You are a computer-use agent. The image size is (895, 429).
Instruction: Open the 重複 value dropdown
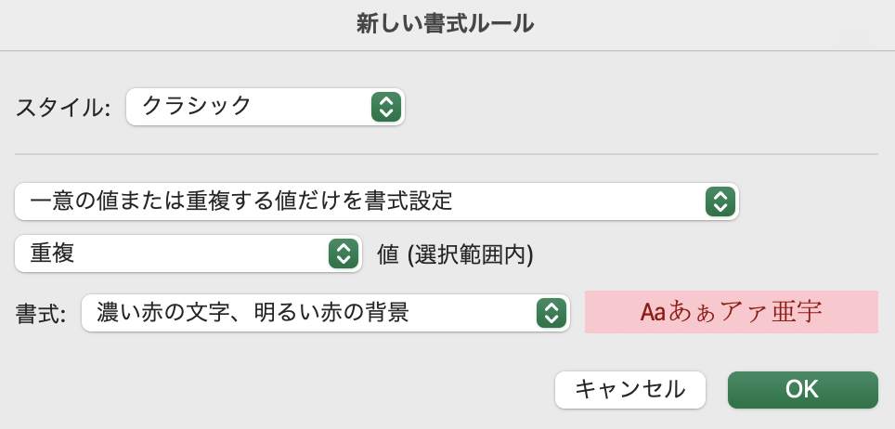click(188, 253)
